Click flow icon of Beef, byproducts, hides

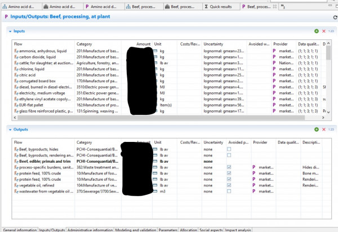tap(16, 149)
